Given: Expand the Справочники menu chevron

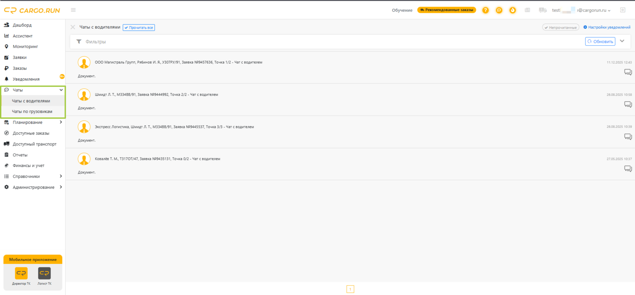Looking at the screenshot, I should click(61, 176).
